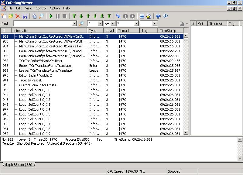Open the level comparison '<=' dropdown
This screenshot has width=243, height=175.
pos(113,23)
